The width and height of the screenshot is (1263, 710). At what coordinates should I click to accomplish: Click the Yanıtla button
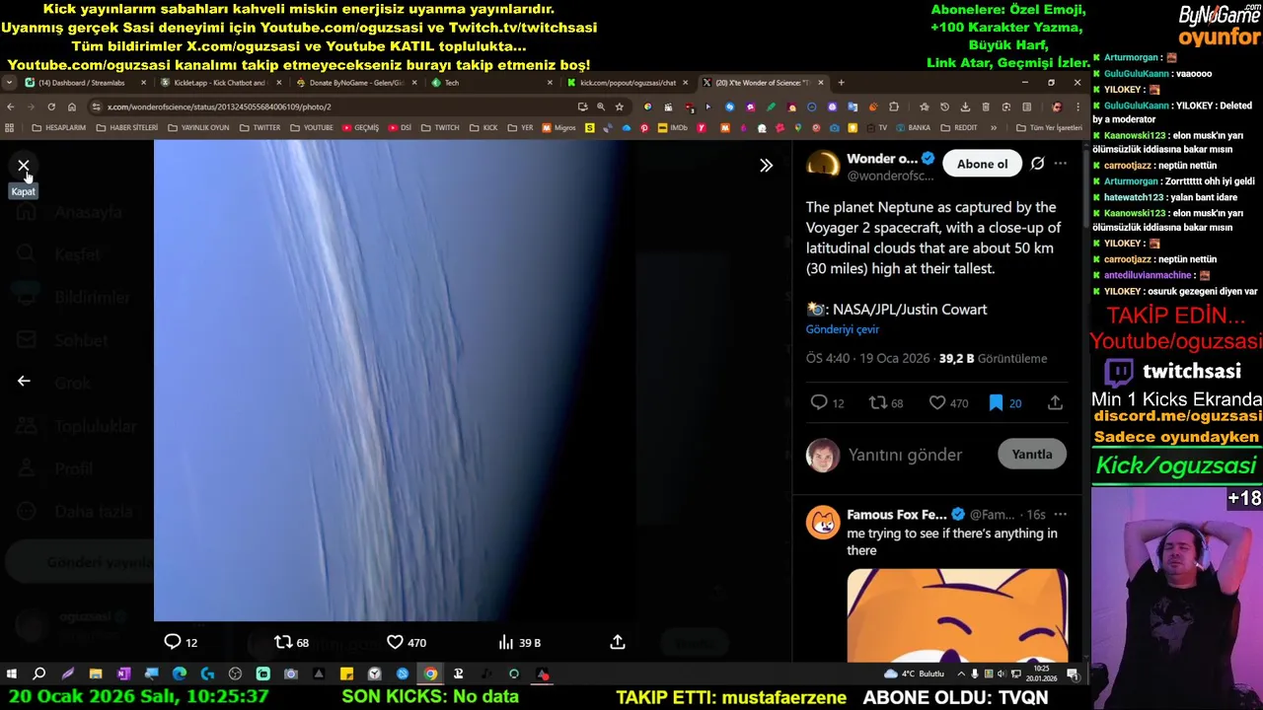[x=1032, y=455]
